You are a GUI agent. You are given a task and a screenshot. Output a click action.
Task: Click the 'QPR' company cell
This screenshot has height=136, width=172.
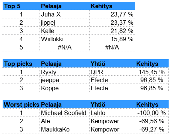pyautogui.click(x=112, y=72)
